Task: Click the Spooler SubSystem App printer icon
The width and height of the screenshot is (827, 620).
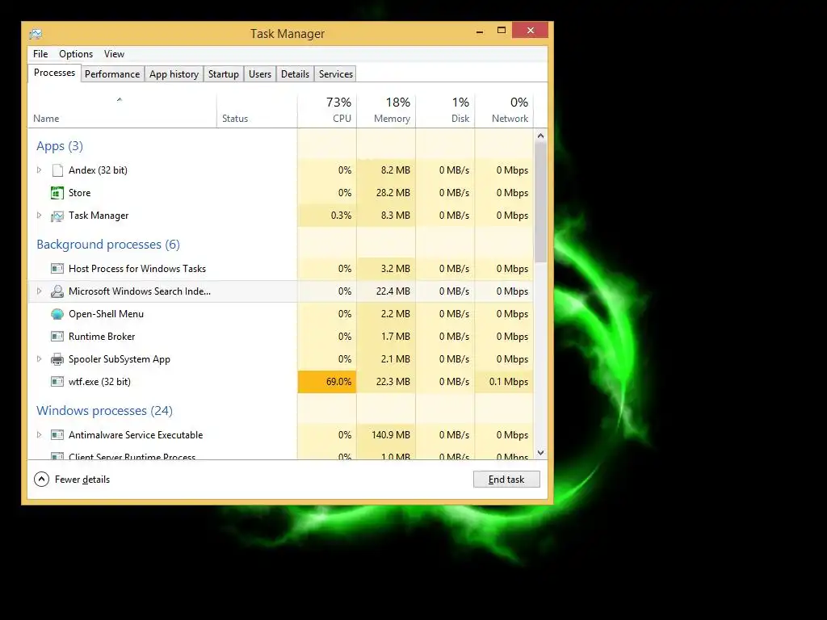Action: [x=57, y=359]
